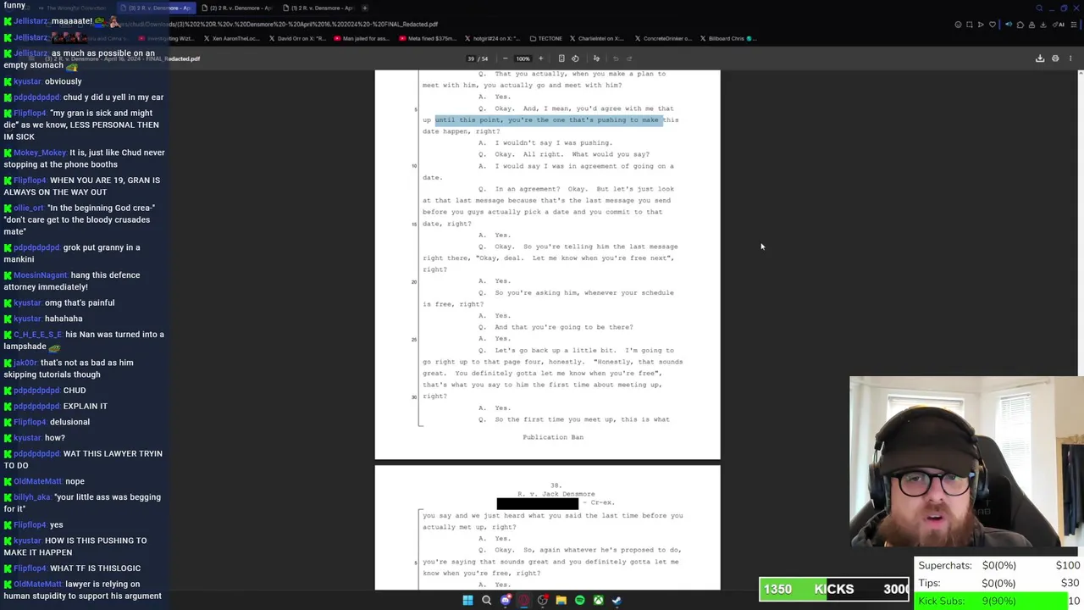The height and width of the screenshot is (610, 1084).
Task: Open Steam from the taskbar
Action: click(617, 600)
